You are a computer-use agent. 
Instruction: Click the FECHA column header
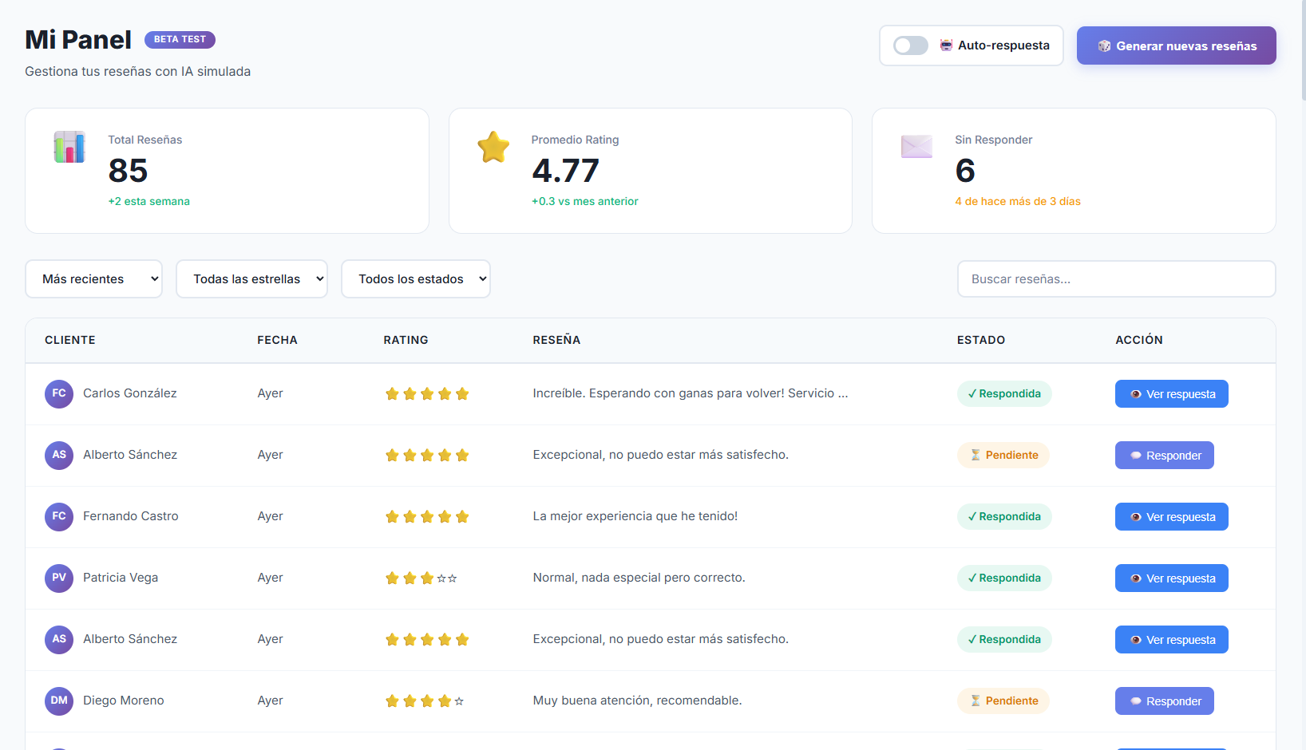click(x=277, y=340)
